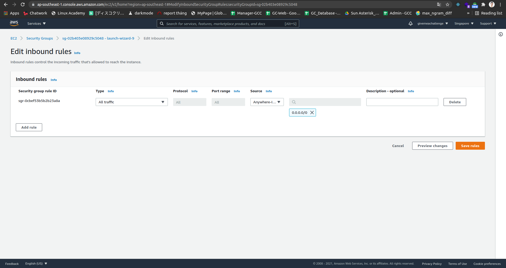The image size is (506, 268).
Task: Bookmark this page with the star icon
Action: (447, 4)
